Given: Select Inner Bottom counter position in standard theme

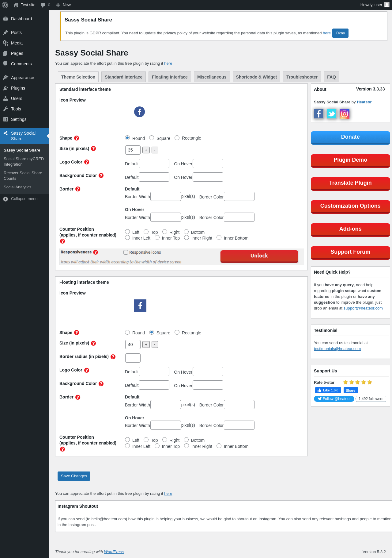Looking at the screenshot, I should click(219, 237).
